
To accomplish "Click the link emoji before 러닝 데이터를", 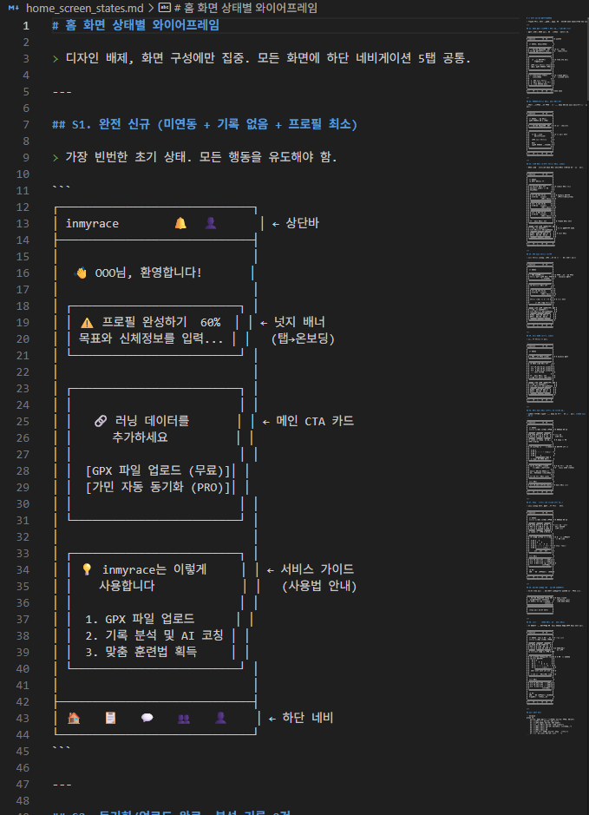I will tap(101, 421).
